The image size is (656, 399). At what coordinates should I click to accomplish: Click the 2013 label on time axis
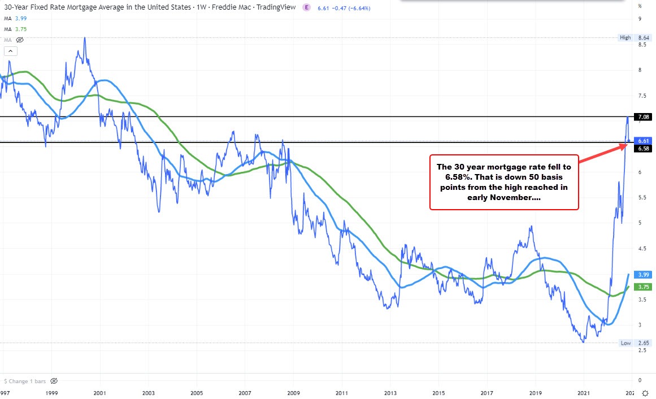[x=390, y=393]
